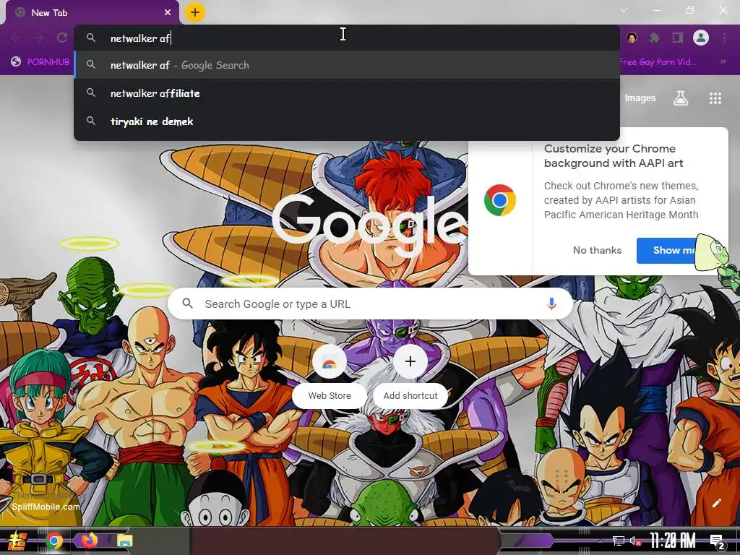Screen dimensions: 740x555
Task: Open the Images link
Action: coord(640,98)
